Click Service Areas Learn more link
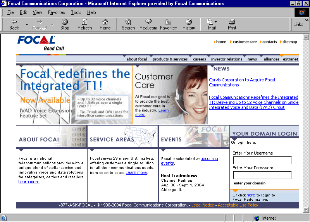The width and height of the screenshot is (310, 222). coord(136,172)
